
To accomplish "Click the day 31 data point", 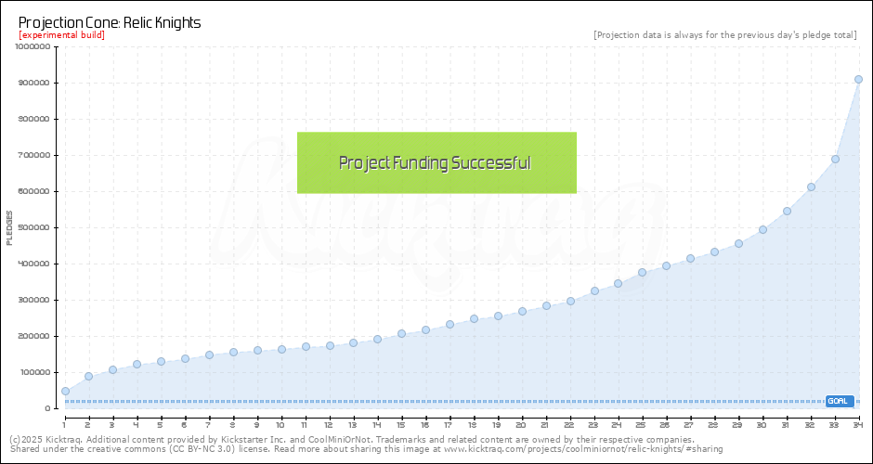I will [787, 212].
